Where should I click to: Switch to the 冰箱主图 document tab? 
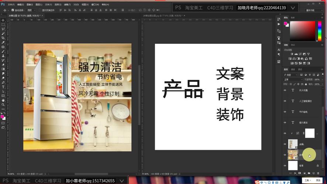click(x=25, y=15)
